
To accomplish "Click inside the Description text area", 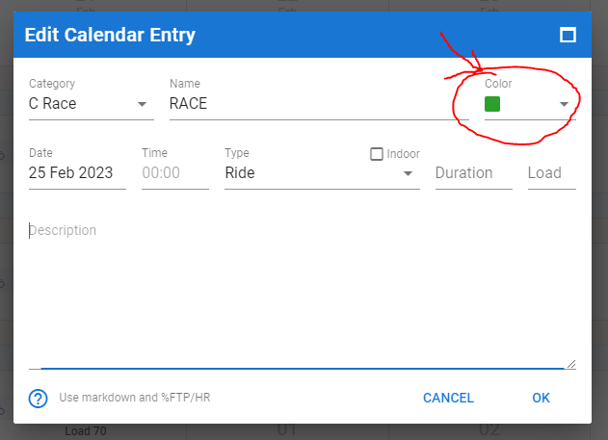I will (x=299, y=289).
